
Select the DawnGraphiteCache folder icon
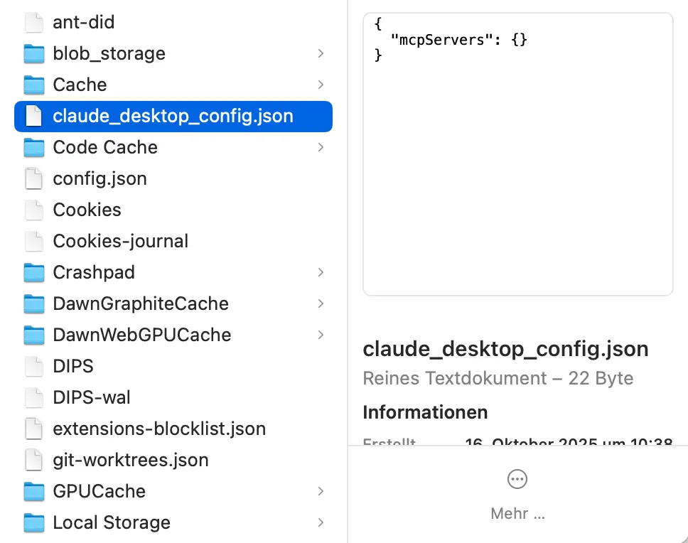[x=33, y=303]
